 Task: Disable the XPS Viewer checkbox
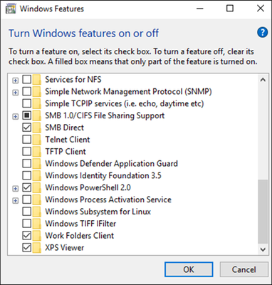[27, 248]
